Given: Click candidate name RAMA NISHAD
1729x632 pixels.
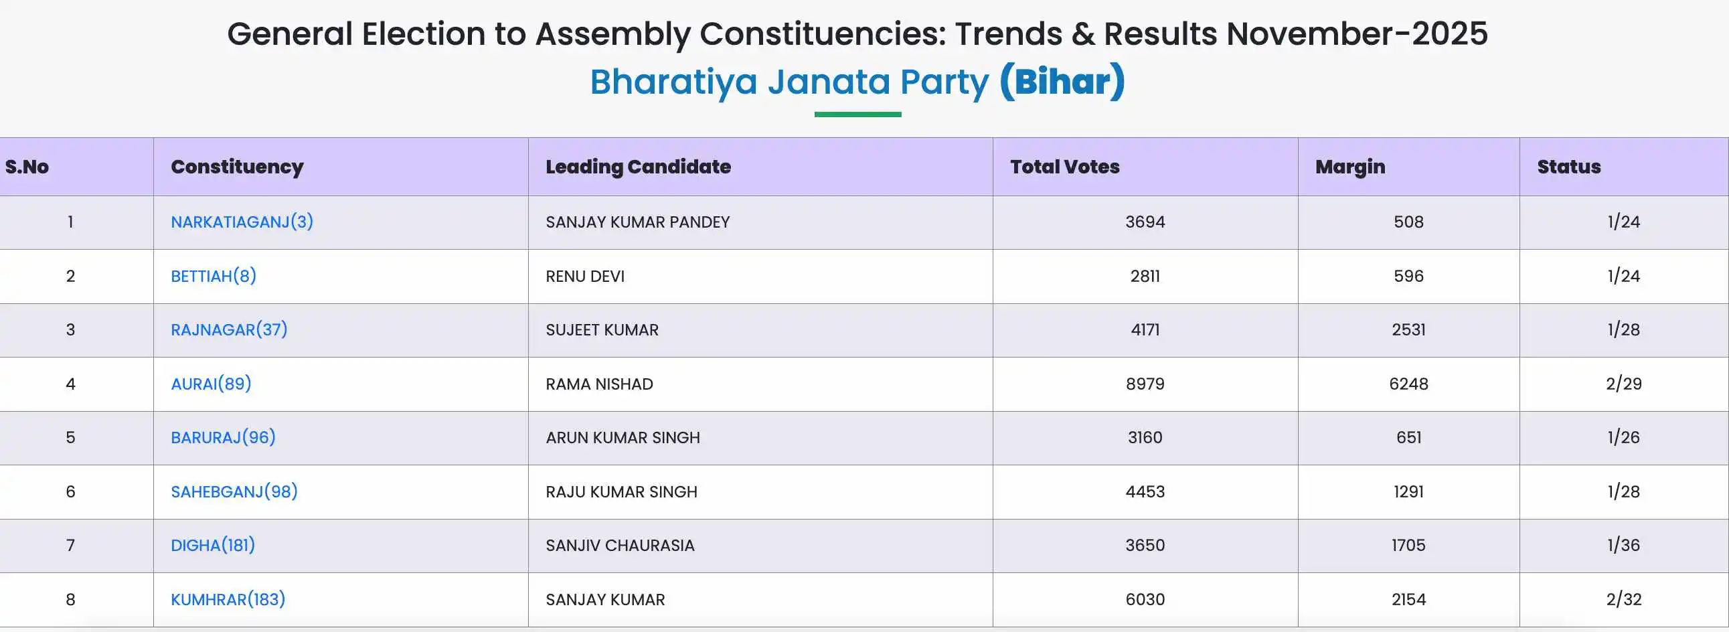Looking at the screenshot, I should (598, 384).
